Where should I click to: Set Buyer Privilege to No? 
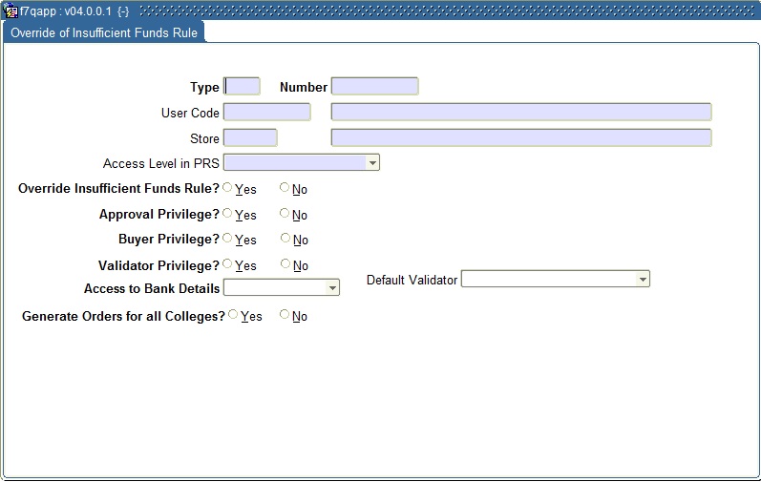point(285,239)
